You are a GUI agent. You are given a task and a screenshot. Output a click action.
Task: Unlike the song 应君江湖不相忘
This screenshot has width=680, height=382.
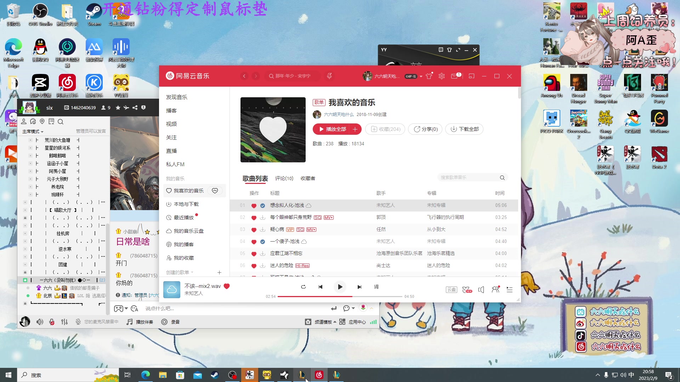[254, 254]
